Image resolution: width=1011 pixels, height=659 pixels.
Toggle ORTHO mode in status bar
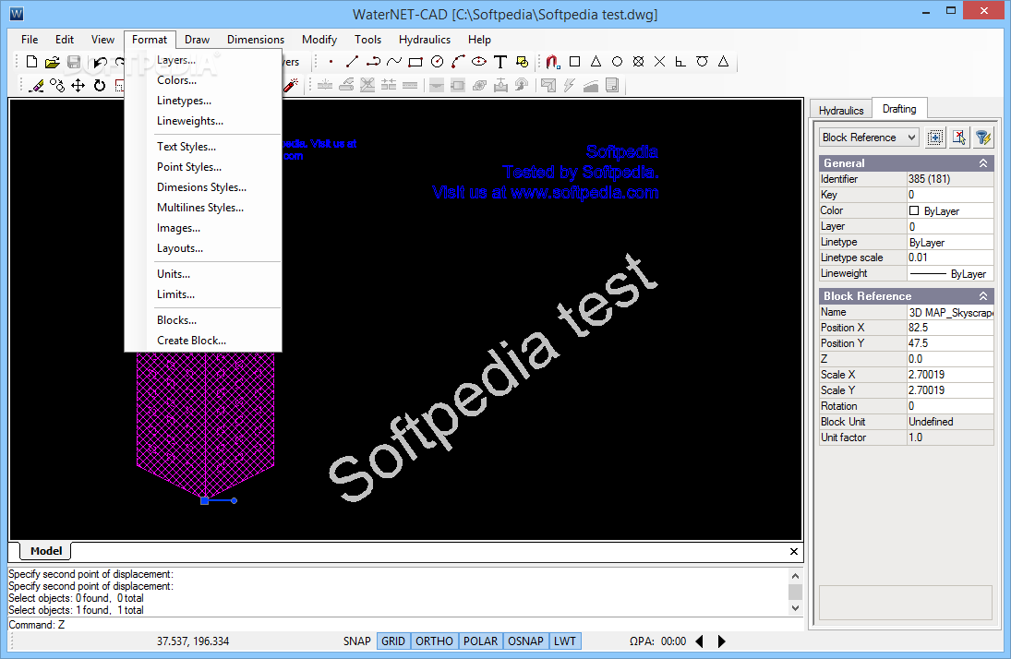[435, 641]
